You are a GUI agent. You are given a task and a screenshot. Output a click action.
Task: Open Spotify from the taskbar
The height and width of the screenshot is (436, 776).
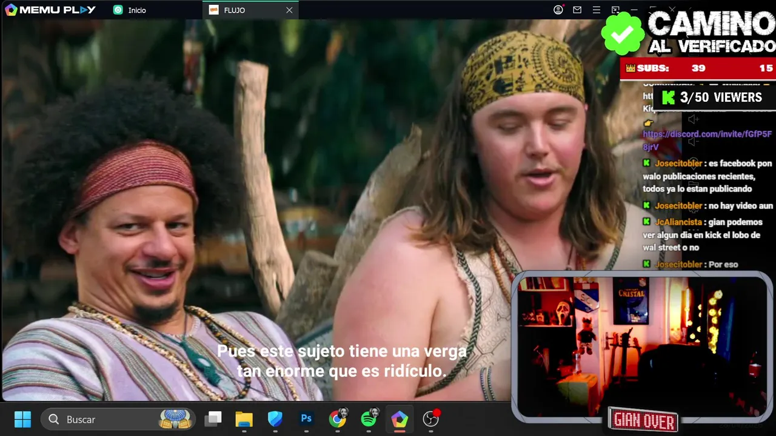pyautogui.click(x=369, y=418)
